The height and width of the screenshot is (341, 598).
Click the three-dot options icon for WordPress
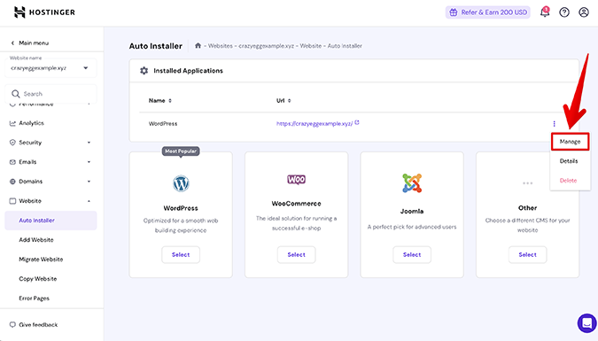[x=554, y=124]
